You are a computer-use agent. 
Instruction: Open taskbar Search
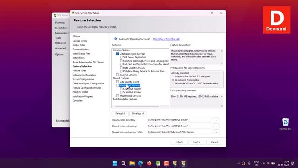(x=123, y=163)
